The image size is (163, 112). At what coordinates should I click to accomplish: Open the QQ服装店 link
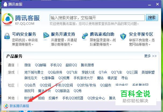62,91
